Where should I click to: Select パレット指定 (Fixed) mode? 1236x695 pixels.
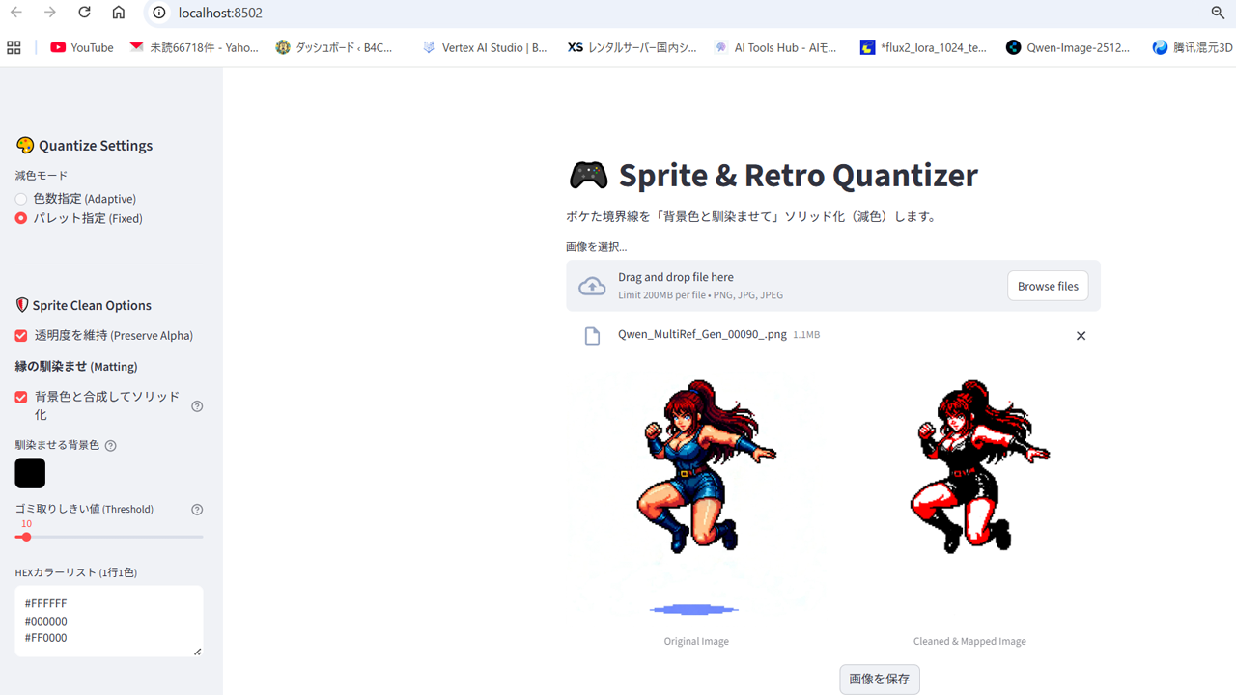pos(21,218)
